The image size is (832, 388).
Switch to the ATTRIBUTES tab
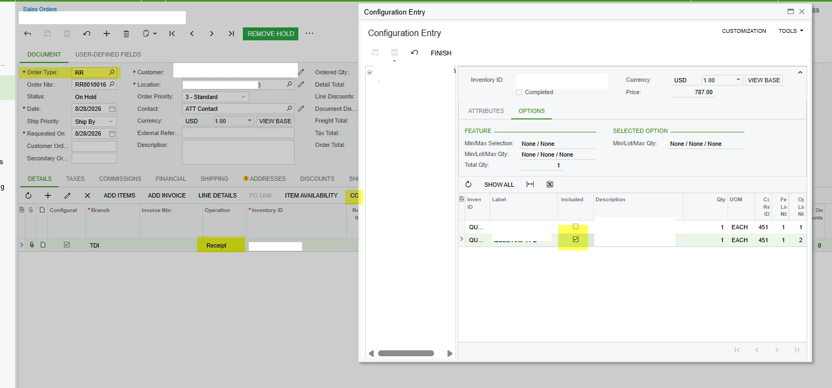point(486,111)
